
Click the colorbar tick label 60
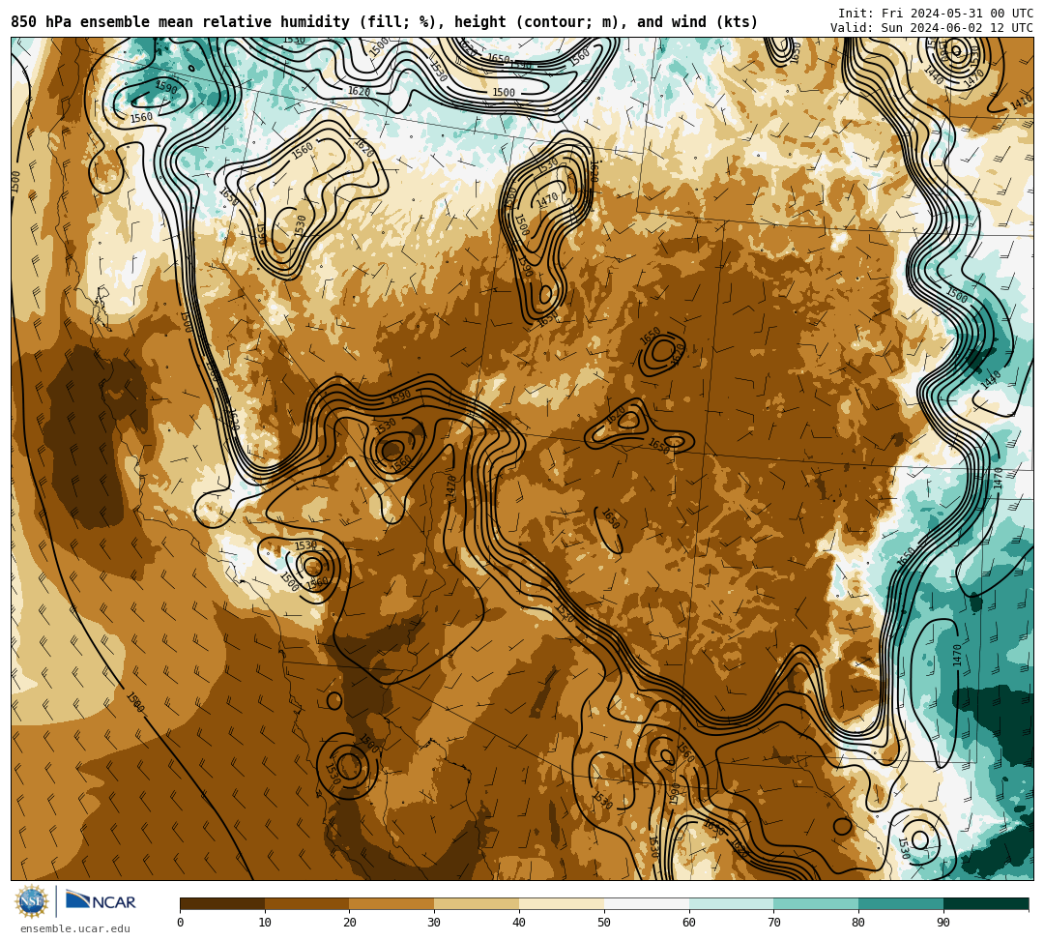pos(689,923)
